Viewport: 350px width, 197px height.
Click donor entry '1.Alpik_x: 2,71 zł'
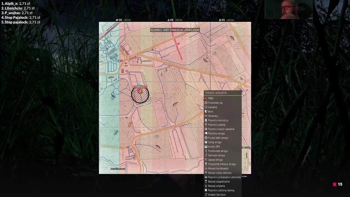point(16,4)
